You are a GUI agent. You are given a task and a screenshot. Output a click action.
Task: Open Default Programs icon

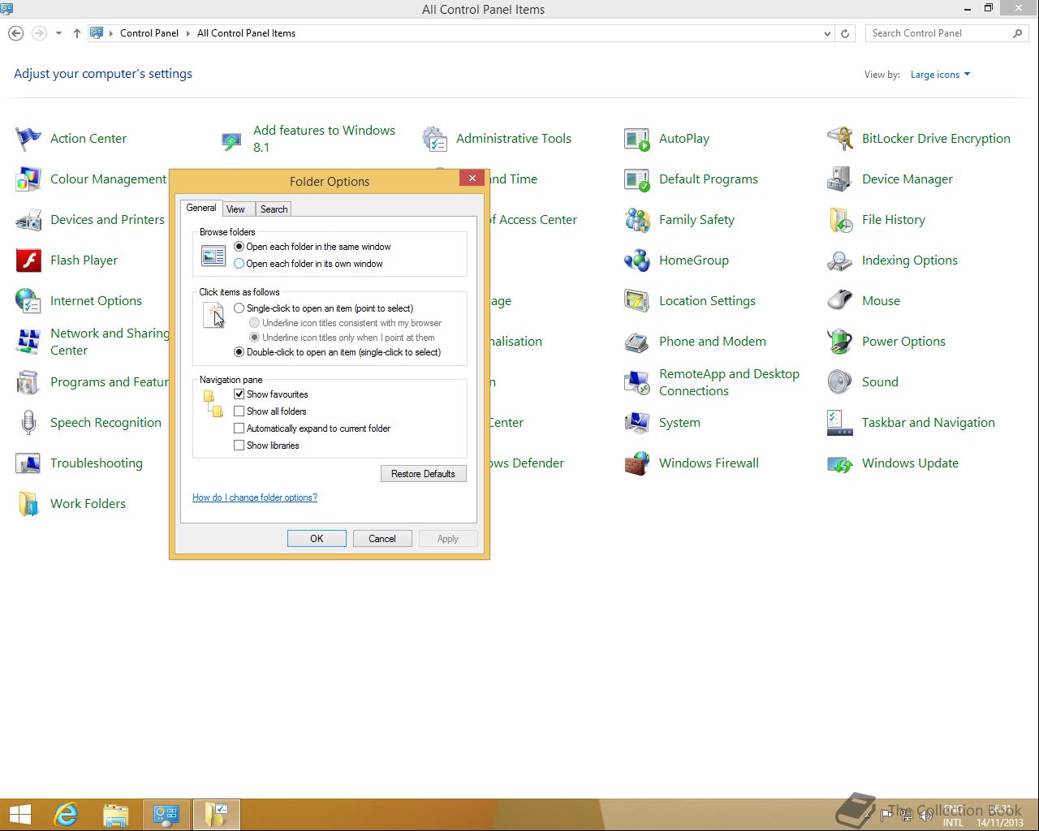[x=637, y=179]
